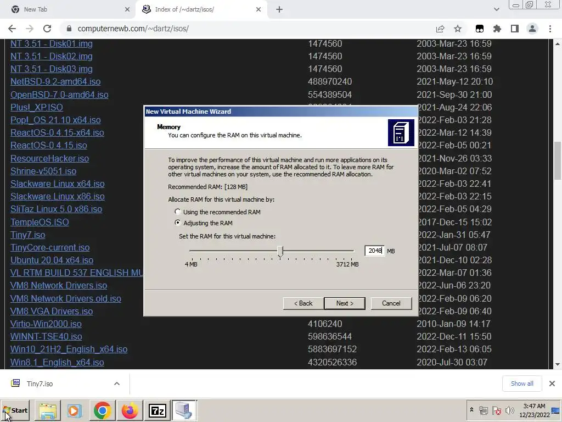This screenshot has width=562, height=422.
Task: Click Next in the wizard
Action: coord(345,303)
